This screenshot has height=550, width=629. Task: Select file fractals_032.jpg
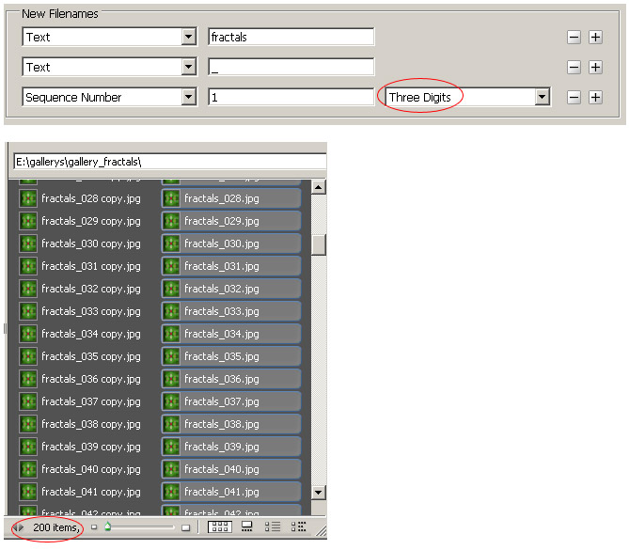pos(231,289)
